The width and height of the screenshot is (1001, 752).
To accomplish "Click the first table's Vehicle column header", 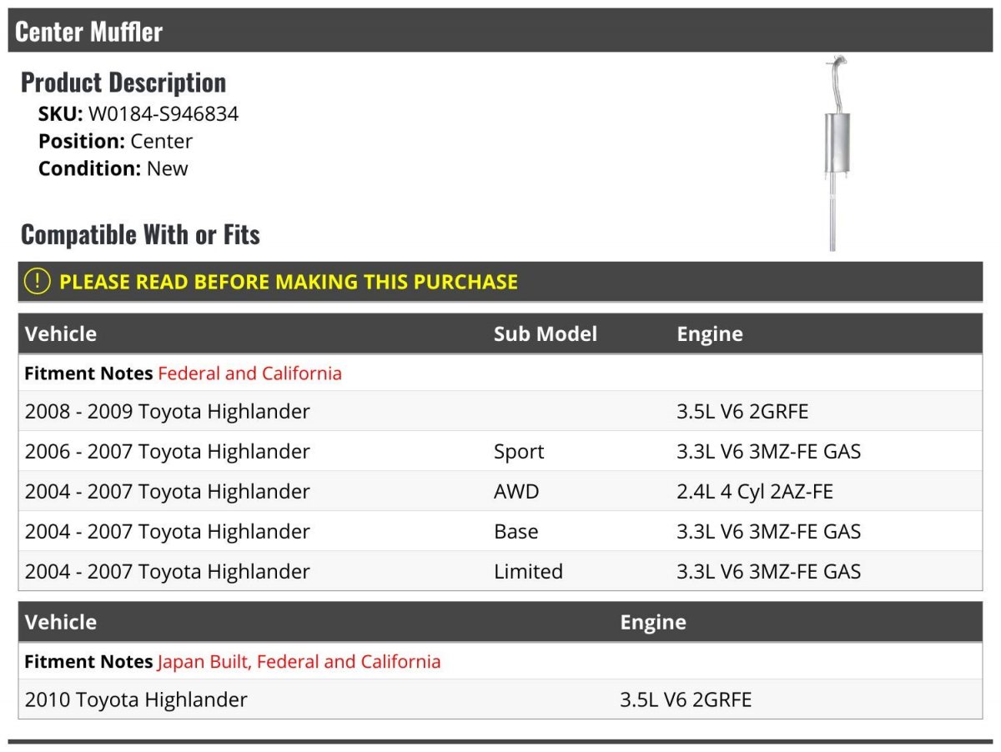I will pos(61,334).
